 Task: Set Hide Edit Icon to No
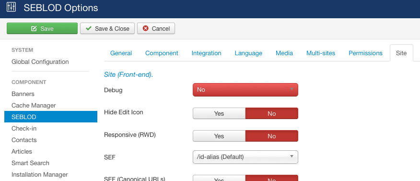[x=271, y=113]
